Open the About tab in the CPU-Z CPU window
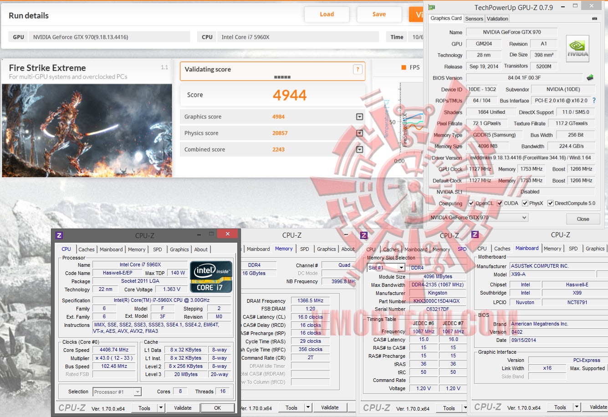608x417 pixels. pyautogui.click(x=201, y=249)
